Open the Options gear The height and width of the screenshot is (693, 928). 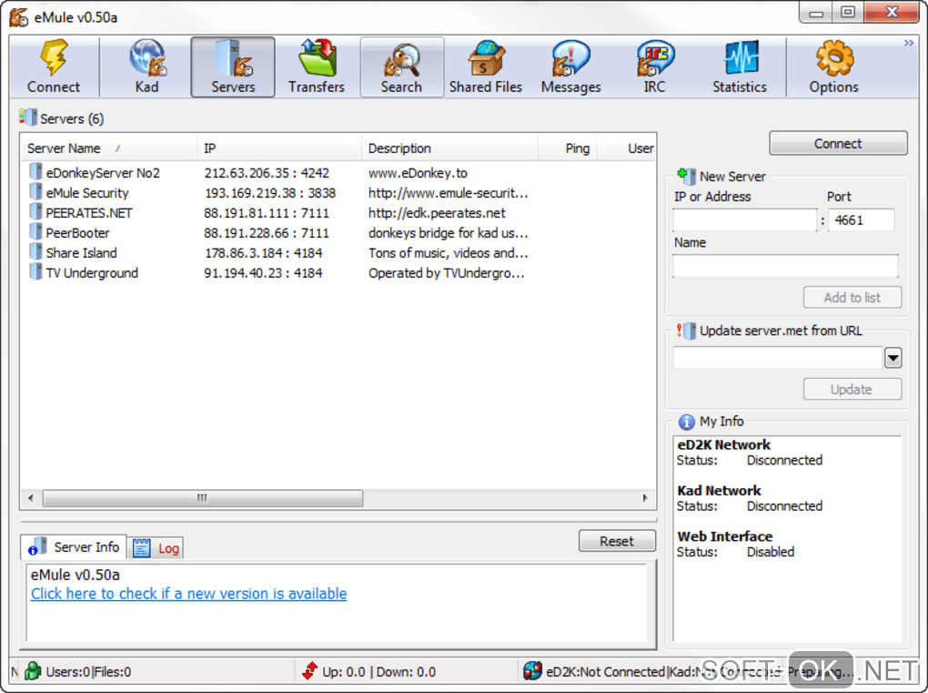834,66
